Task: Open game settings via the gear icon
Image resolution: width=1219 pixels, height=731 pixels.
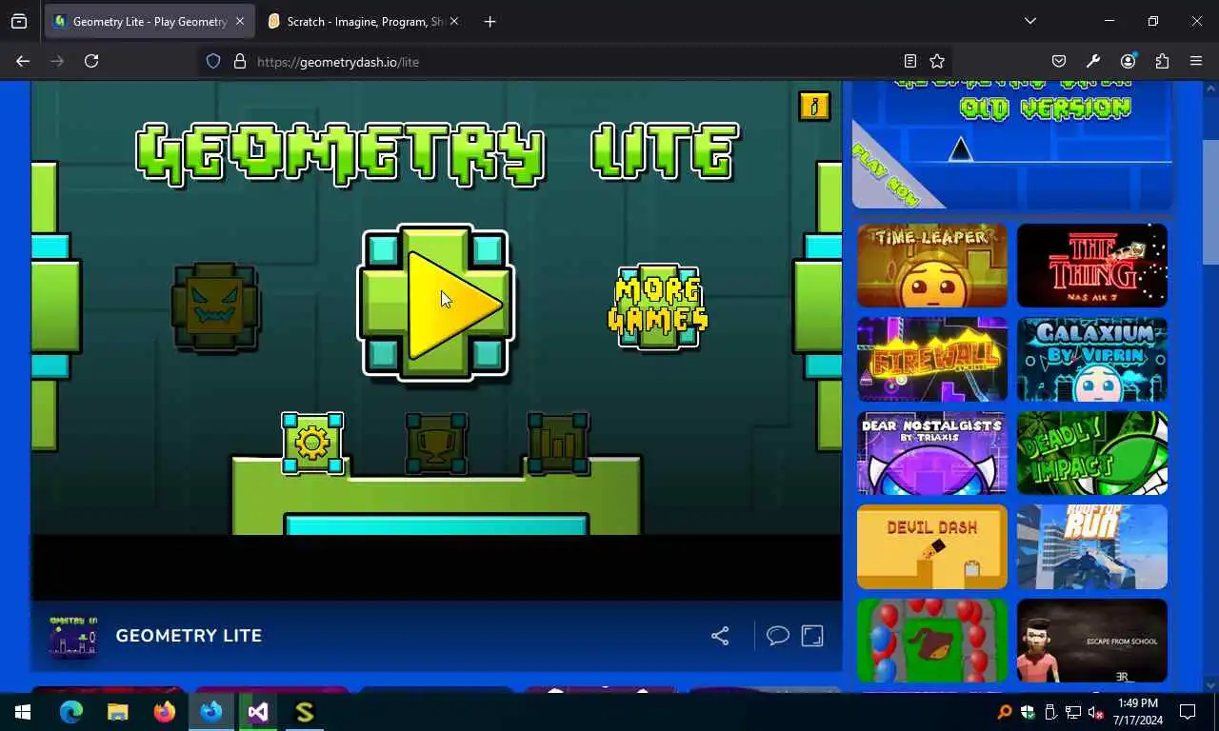Action: (312, 443)
